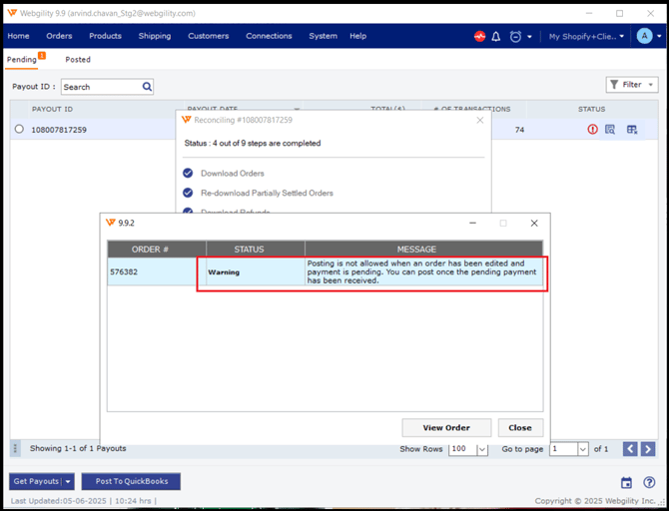Go to the next page arrow

[650, 449]
